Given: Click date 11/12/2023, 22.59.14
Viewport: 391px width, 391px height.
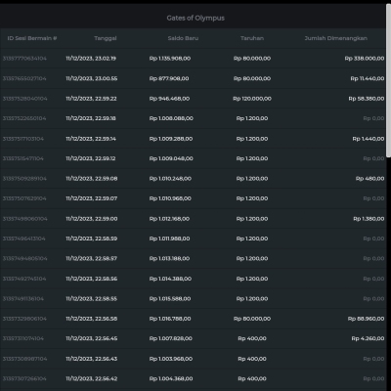Looking at the screenshot, I should coord(91,139).
